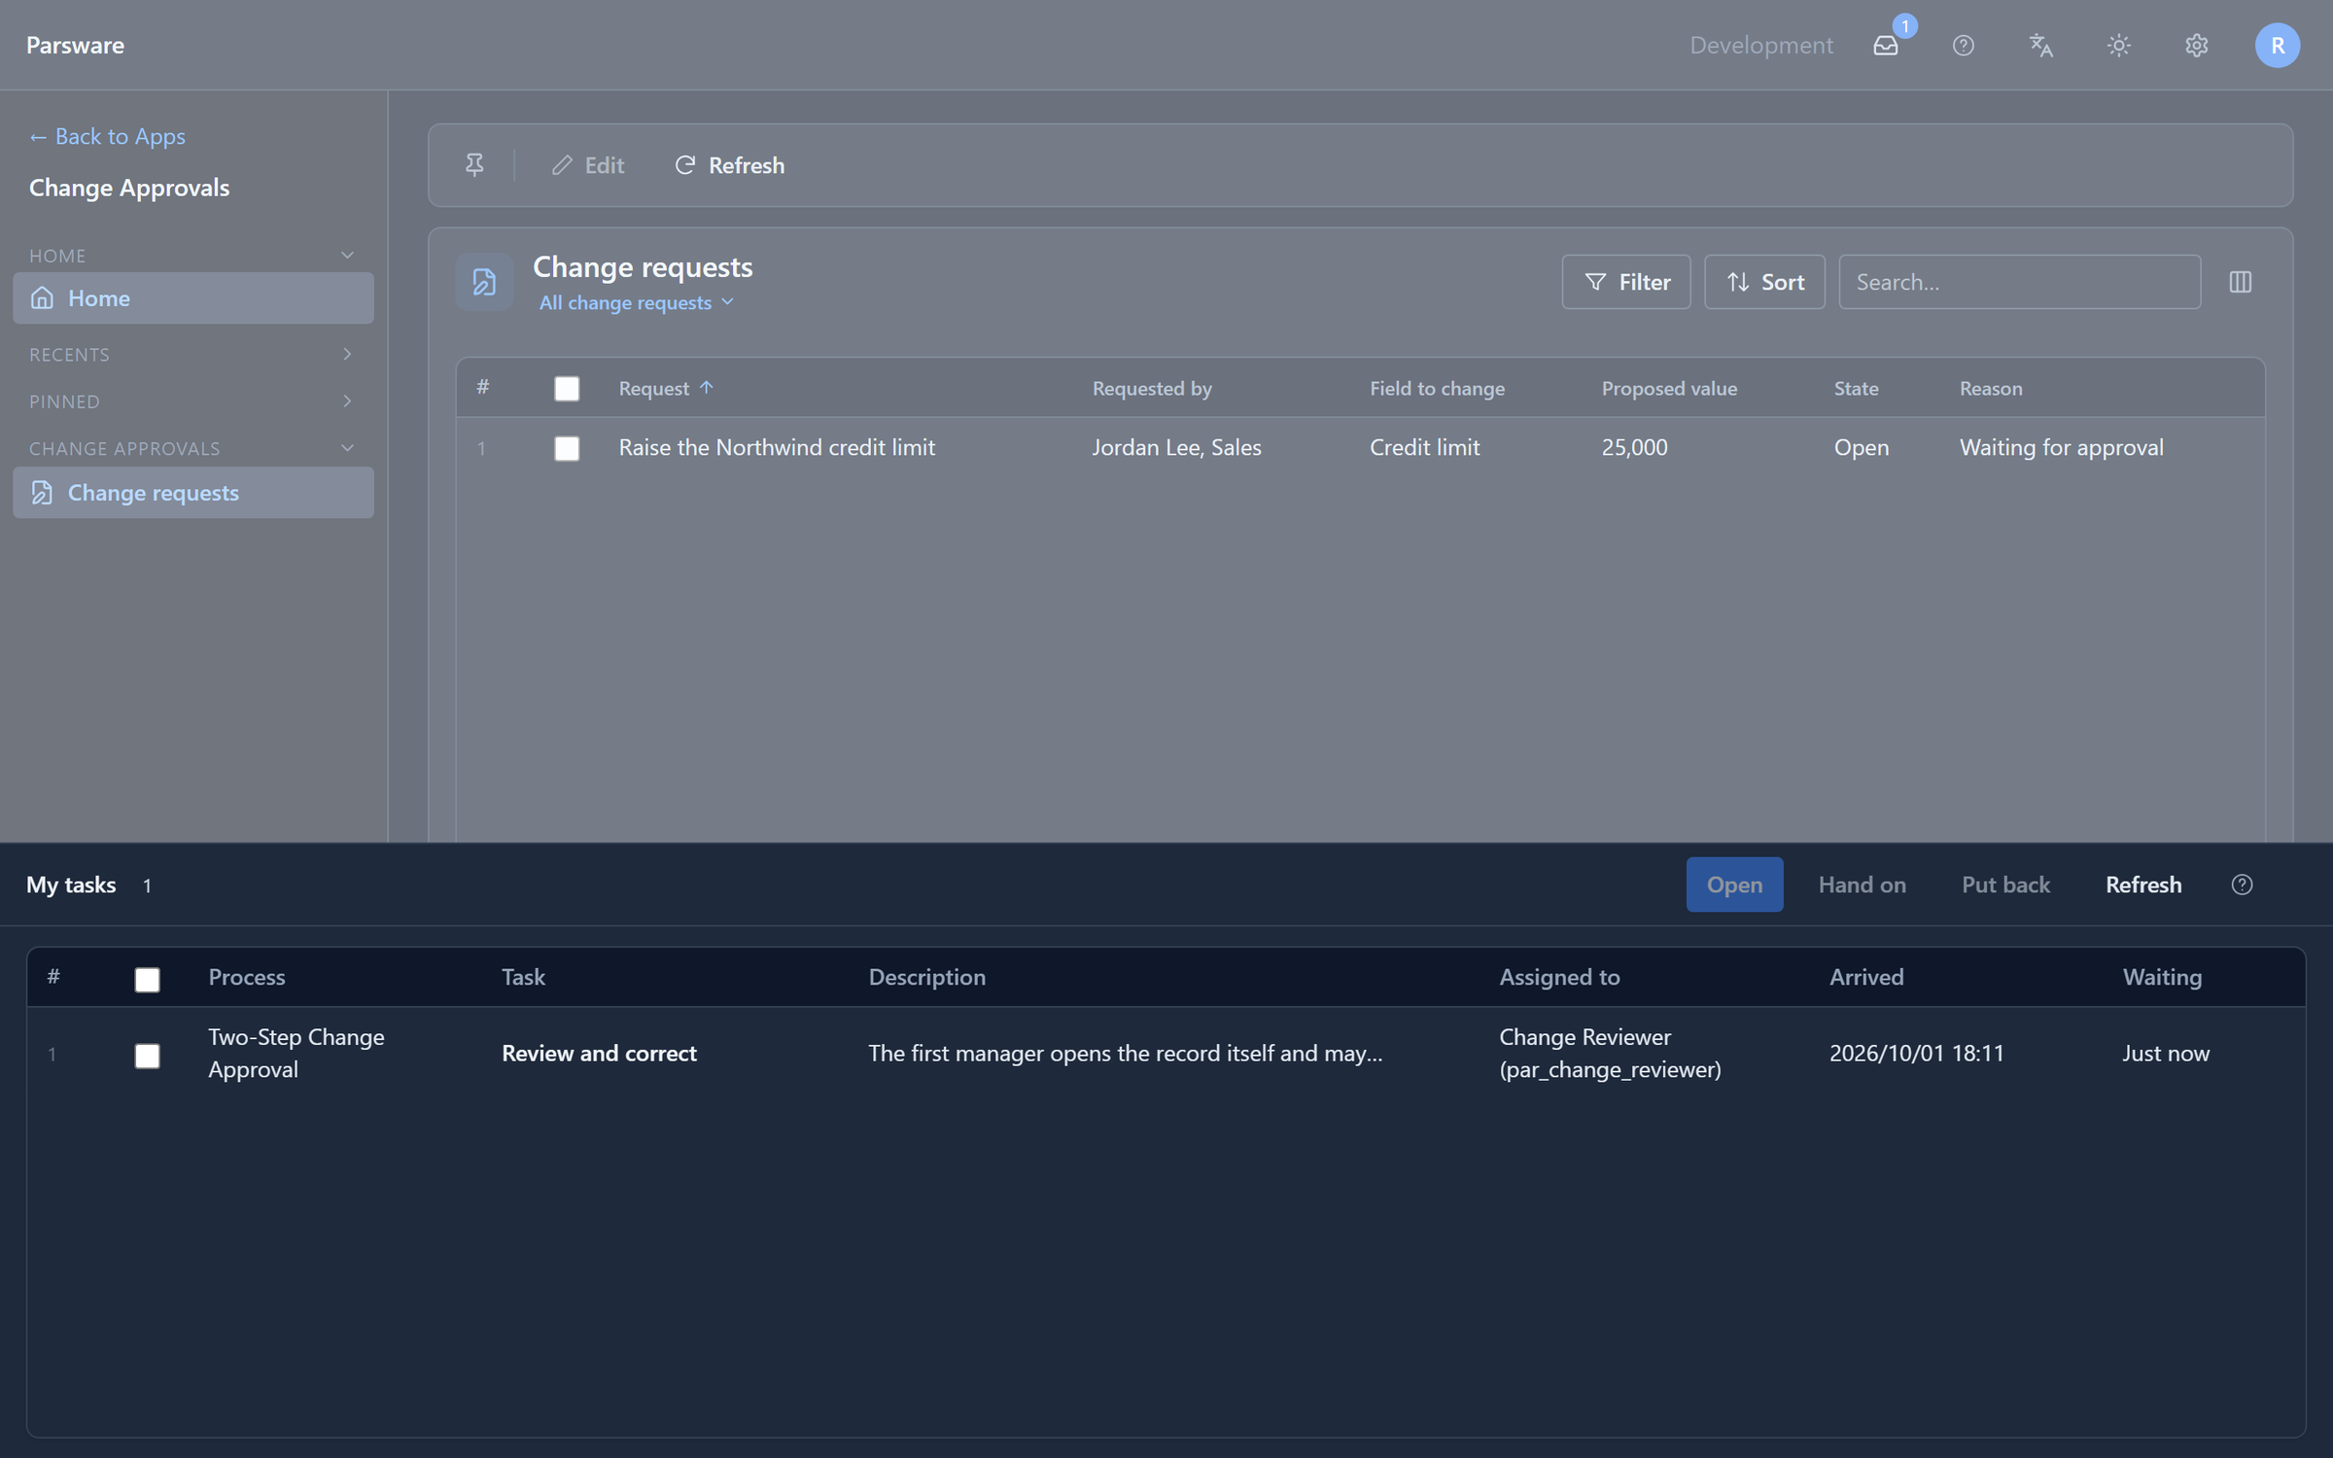This screenshot has width=2333, height=1458.
Task: Click the Development environment label
Action: click(x=1760, y=46)
